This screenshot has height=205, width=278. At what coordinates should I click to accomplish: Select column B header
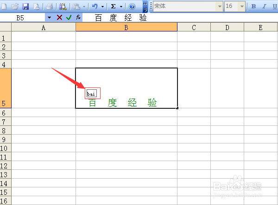(126, 27)
